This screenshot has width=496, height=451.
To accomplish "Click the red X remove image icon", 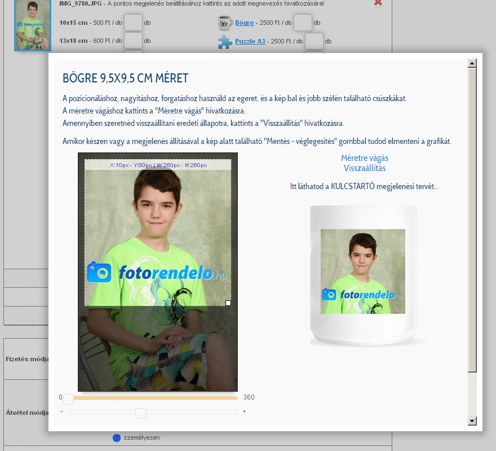I will coord(378,3).
